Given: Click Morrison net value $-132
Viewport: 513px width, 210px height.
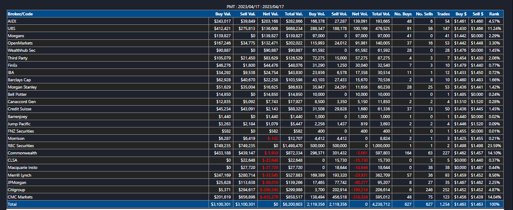Looking at the screenshot, I should click(x=273, y=139).
